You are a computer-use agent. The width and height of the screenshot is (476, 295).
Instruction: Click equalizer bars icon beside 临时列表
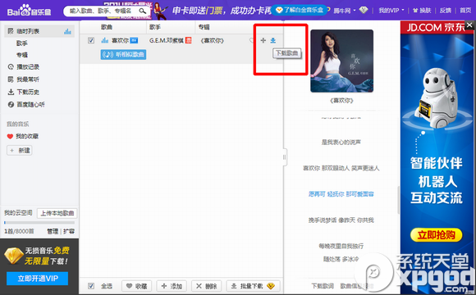coord(67,31)
